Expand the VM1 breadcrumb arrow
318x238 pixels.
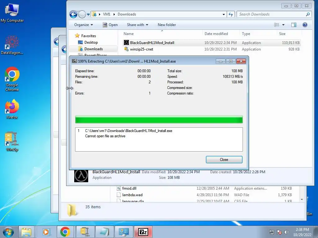tap(114, 14)
